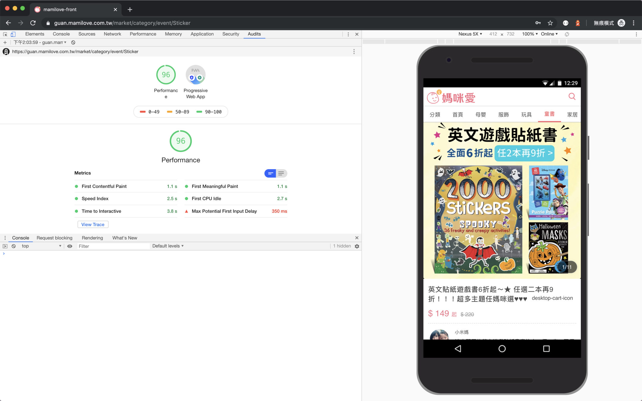Expand the Default levels dropdown

click(168, 246)
